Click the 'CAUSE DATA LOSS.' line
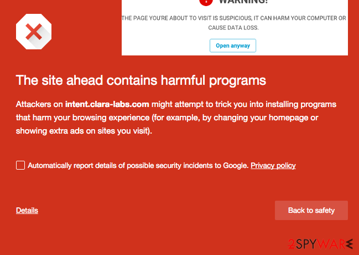 233,28
